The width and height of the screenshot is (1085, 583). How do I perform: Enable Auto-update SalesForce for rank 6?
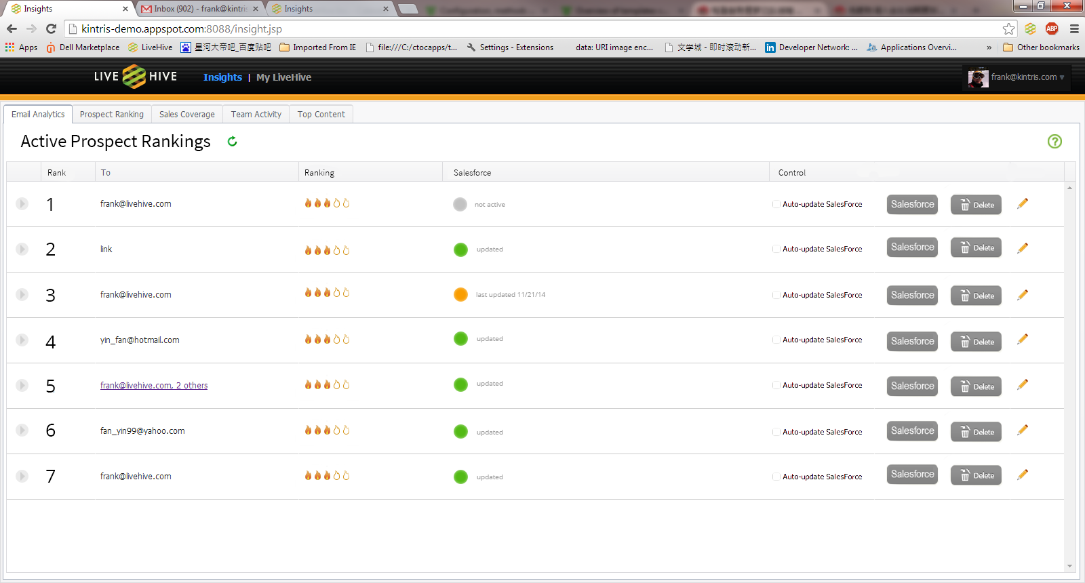776,432
